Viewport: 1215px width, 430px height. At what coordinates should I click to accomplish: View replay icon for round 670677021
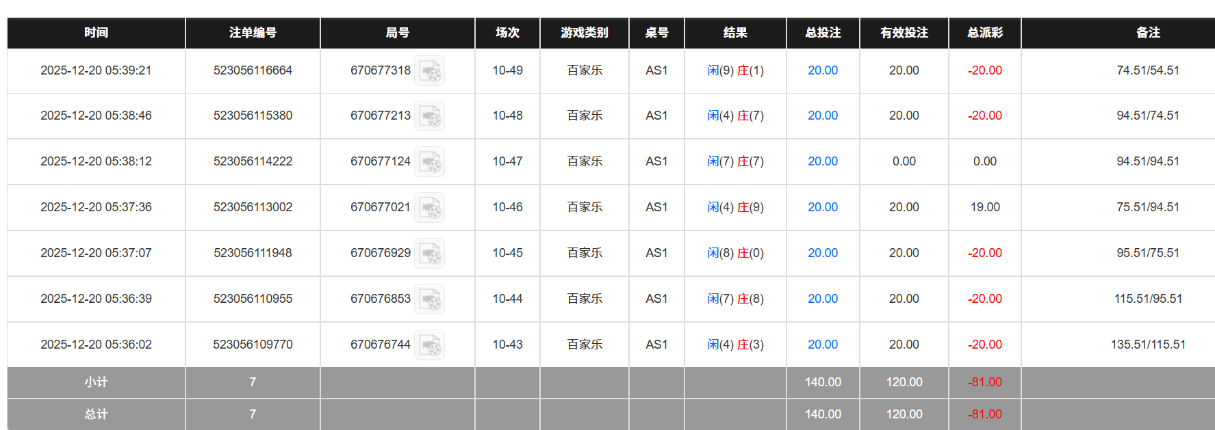click(430, 208)
